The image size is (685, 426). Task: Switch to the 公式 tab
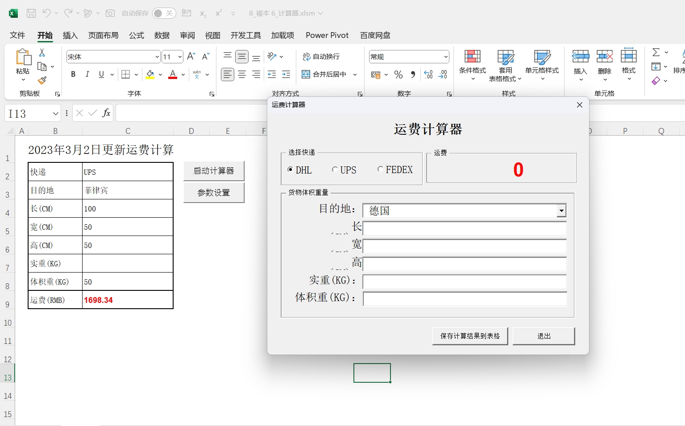tap(137, 35)
